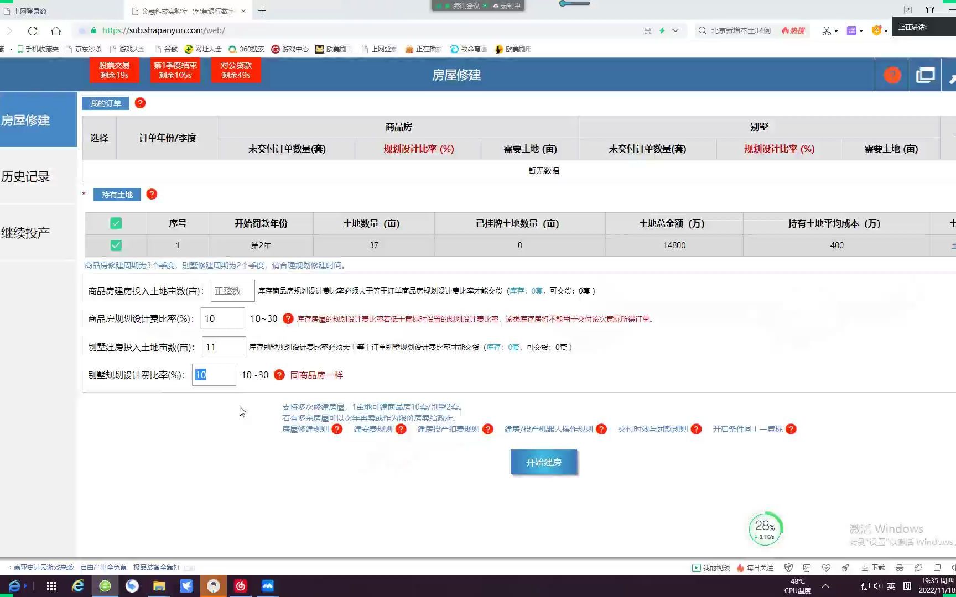Switch to 上网登录窗 browser tab
956x597 pixels.
[61, 11]
